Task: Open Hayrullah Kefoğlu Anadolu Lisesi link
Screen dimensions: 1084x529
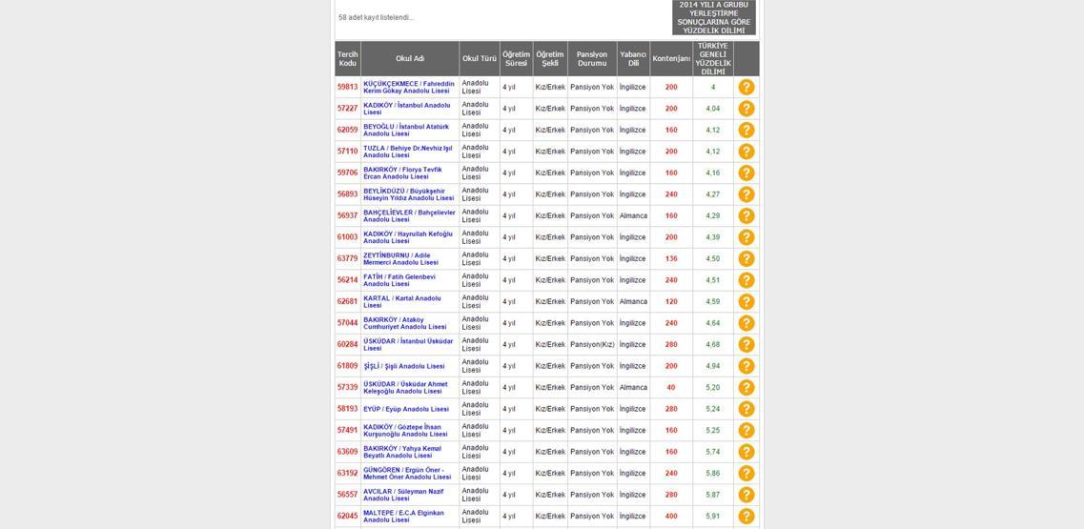Action: pos(408,237)
